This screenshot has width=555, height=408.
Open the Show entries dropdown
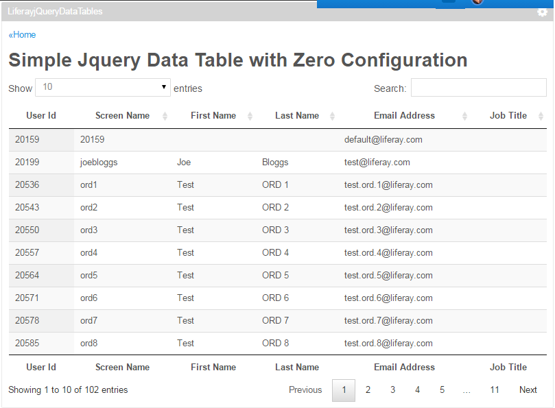click(x=103, y=86)
